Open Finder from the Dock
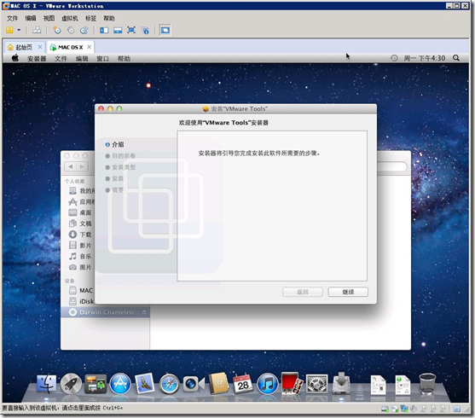 46,384
